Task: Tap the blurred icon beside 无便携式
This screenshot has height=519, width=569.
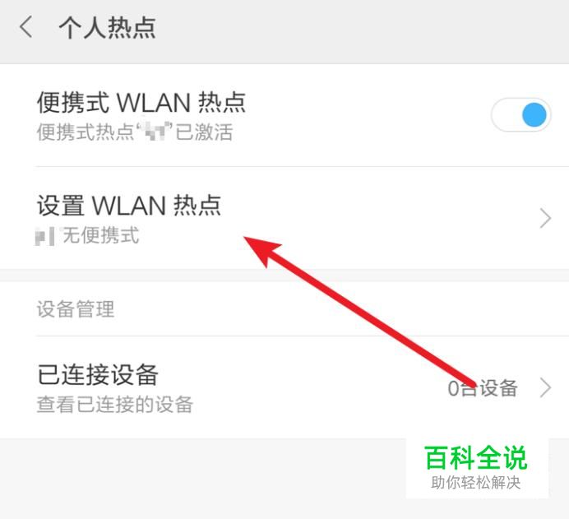Action: (45, 236)
